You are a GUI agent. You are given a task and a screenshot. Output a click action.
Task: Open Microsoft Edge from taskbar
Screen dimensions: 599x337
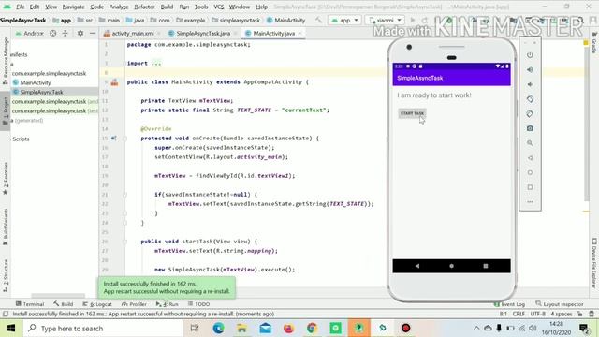pos(218,329)
